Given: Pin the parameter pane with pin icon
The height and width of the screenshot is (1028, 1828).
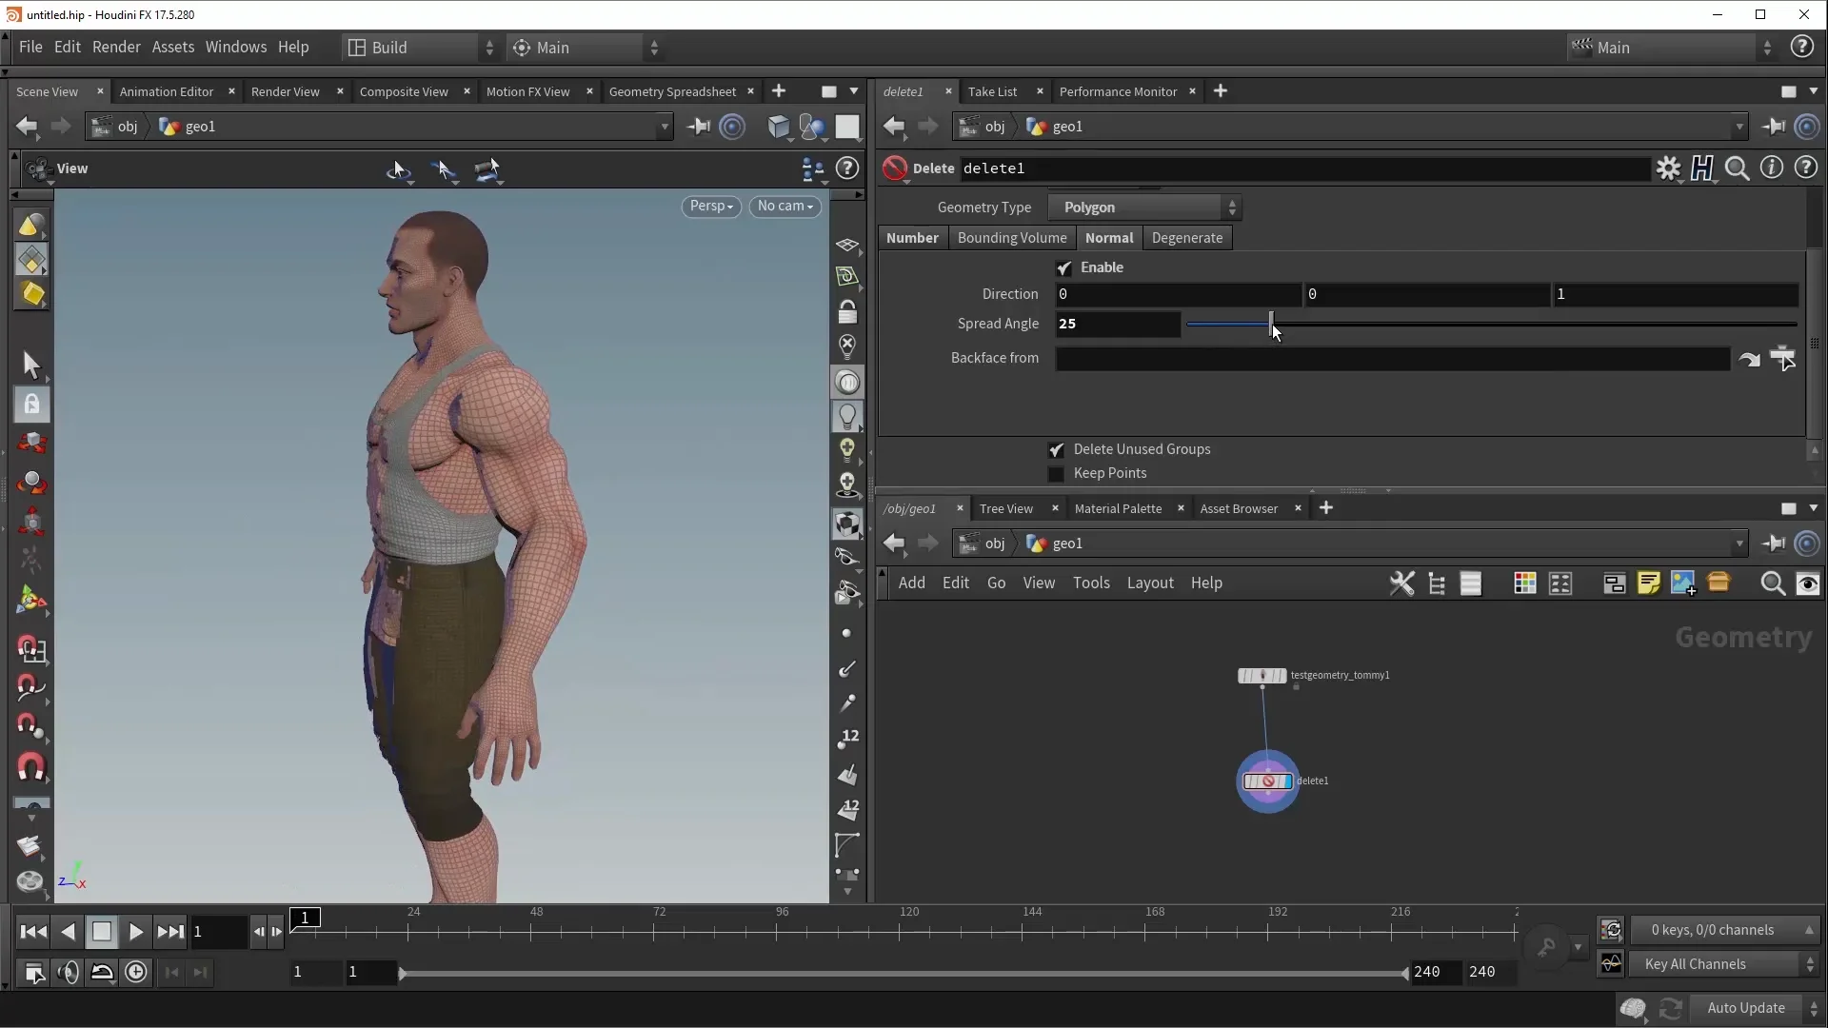Looking at the screenshot, I should click(1773, 127).
